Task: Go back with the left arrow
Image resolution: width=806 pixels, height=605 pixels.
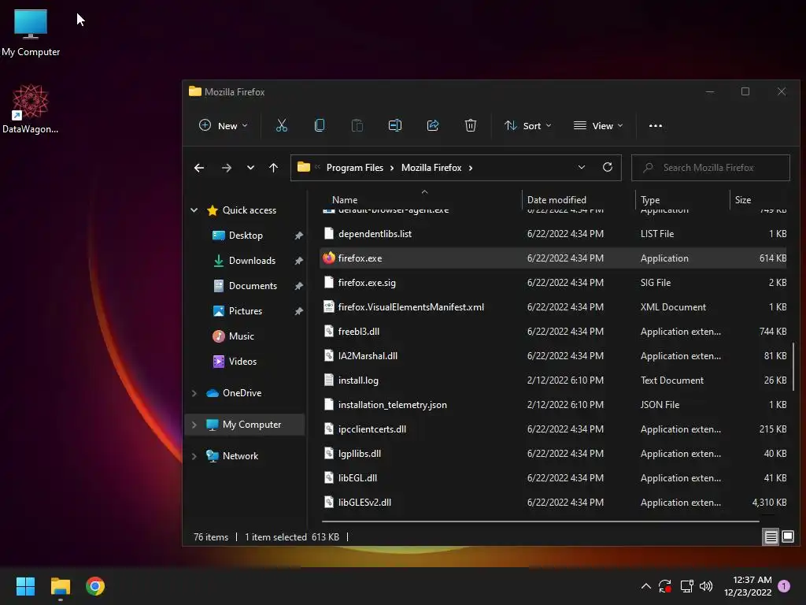Action: [199, 168]
